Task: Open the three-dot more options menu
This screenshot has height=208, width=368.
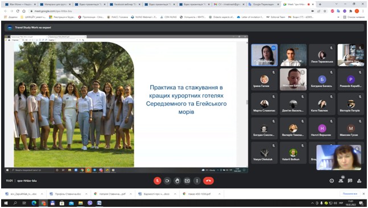Action: [197, 181]
